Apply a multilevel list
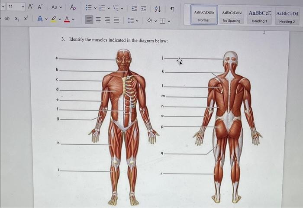This screenshot has height=208, width=303. (116, 8)
